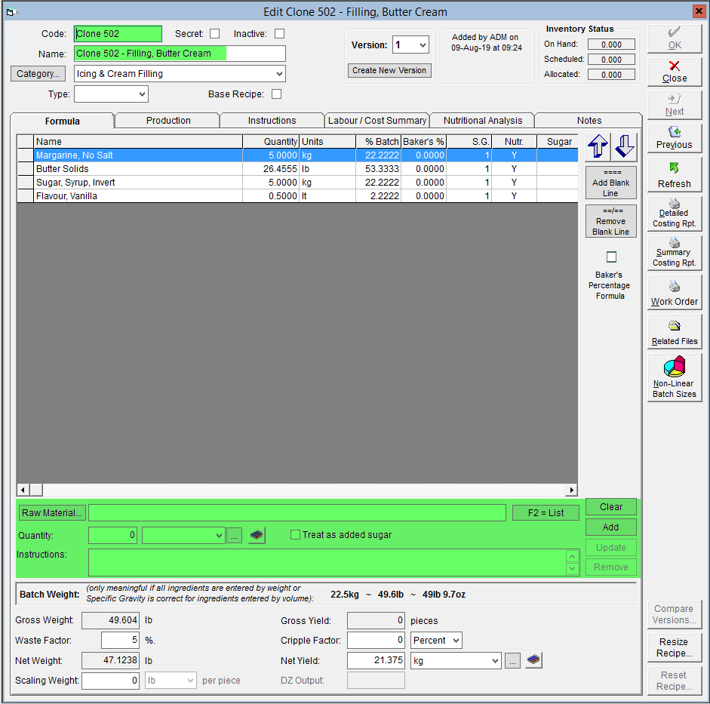Image resolution: width=710 pixels, height=704 pixels.
Task: Enable Baker's Percentage Formula checkbox
Action: (x=611, y=257)
